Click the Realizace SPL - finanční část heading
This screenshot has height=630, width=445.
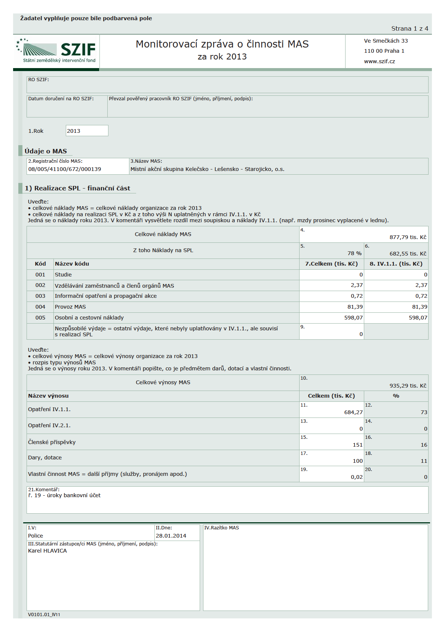tap(77, 188)
